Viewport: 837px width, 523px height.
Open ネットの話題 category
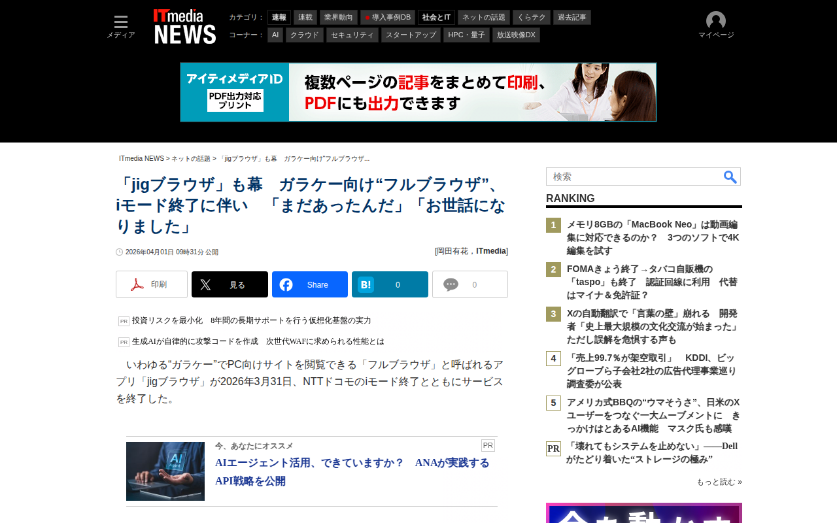coord(484,18)
